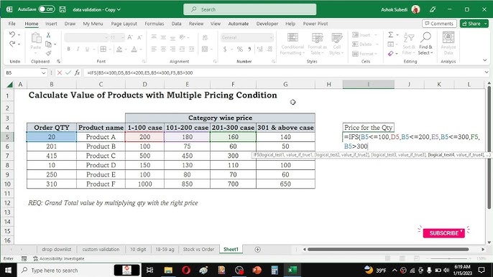The width and height of the screenshot is (493, 277).
Task: Cancel formula entry with the red X icon
Action: (60, 72)
